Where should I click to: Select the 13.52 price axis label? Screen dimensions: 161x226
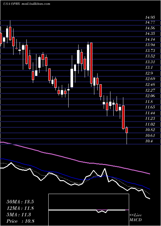click(150, 56)
